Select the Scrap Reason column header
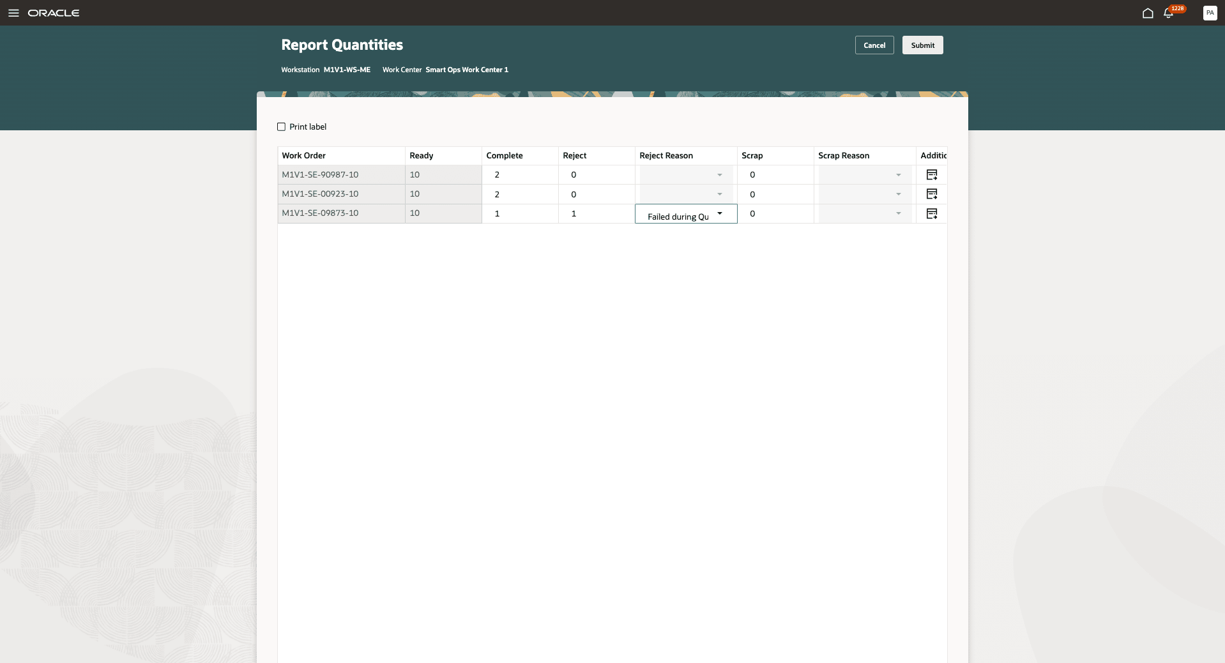The image size is (1225, 663). [x=865, y=155]
